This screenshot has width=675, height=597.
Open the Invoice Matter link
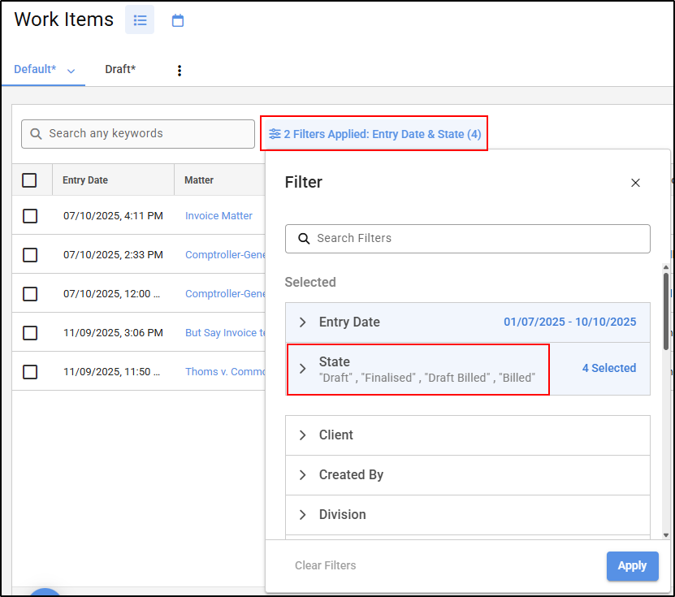click(219, 216)
